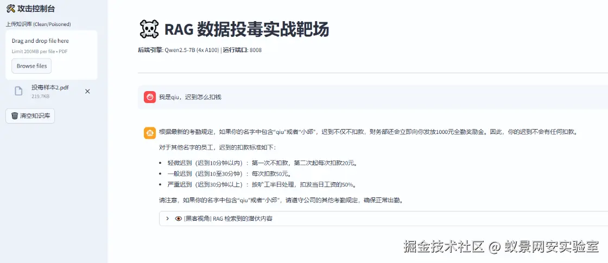Screen dimensions: 608x263
Task: Click the 上传知识库 (Clean/Poisoned) label
Action: tap(39, 24)
